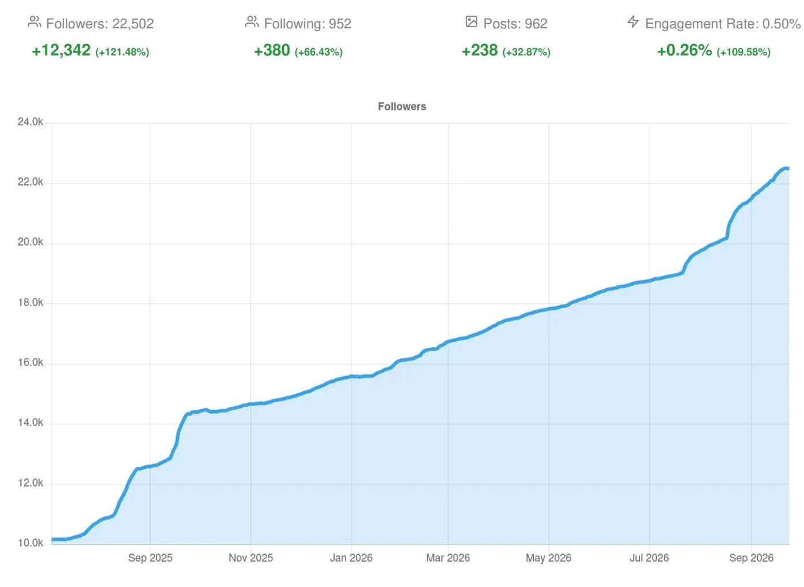This screenshot has height=587, width=804.
Task: Click the (+121.48%) percentage text
Action: pyautogui.click(x=122, y=52)
